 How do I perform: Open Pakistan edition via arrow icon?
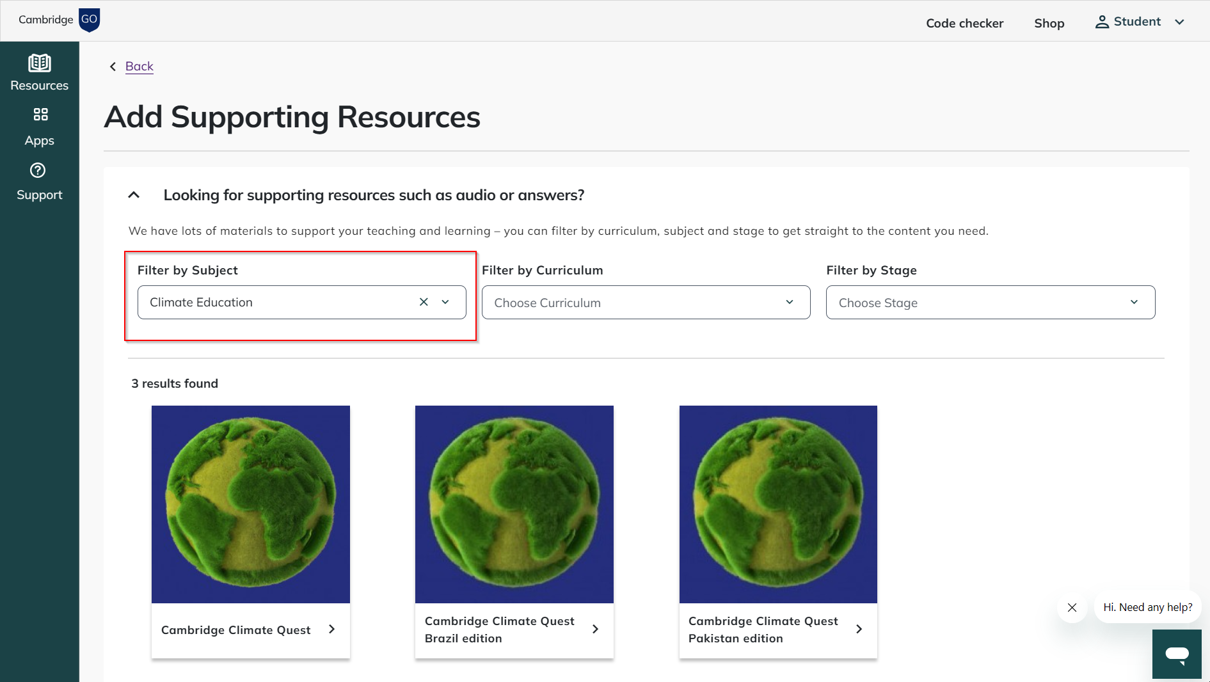coord(859,630)
